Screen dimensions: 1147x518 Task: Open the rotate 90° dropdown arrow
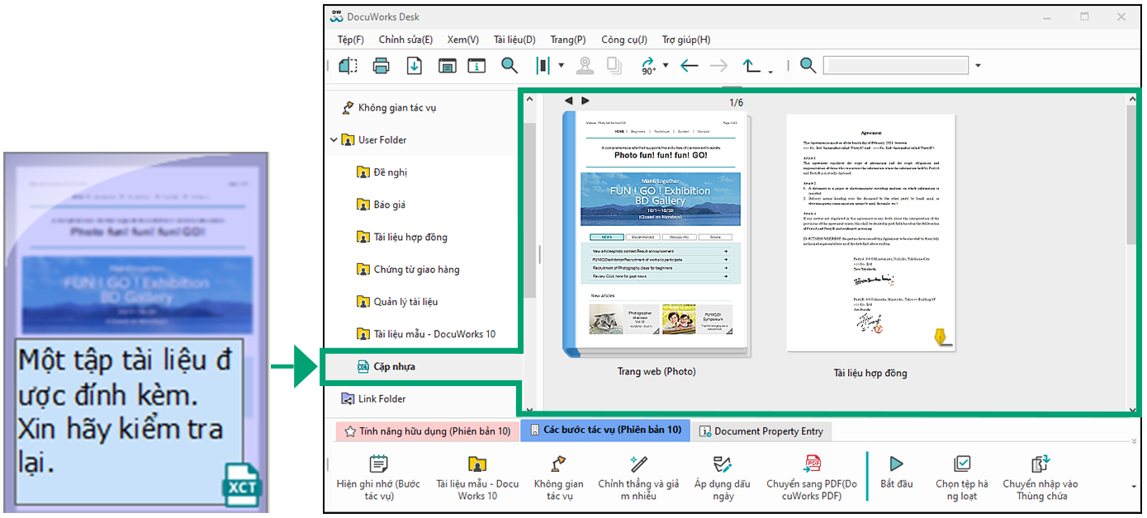[x=666, y=66]
